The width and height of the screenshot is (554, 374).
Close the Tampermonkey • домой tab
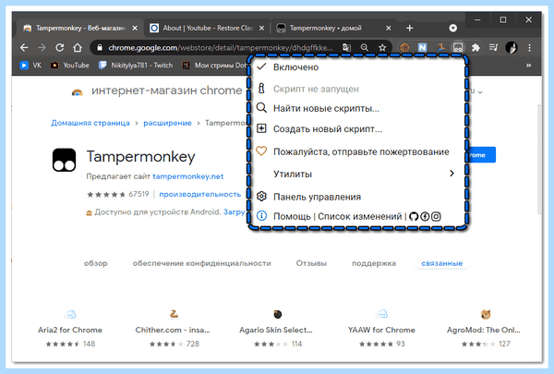click(389, 28)
